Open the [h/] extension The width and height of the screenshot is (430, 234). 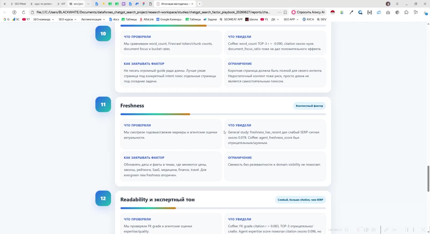(370, 12)
